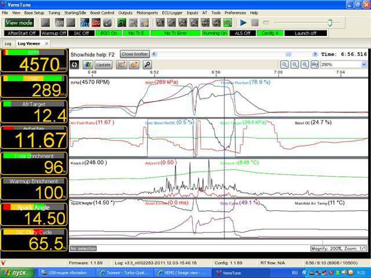The image size is (371, 278).
Task: Toggle the ALS Off status indicator
Action: (243, 33)
